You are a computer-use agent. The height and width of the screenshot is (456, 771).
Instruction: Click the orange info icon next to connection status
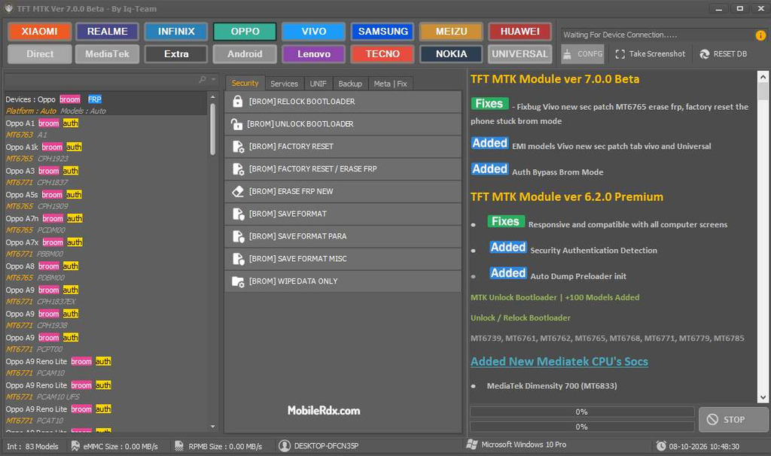(760, 35)
